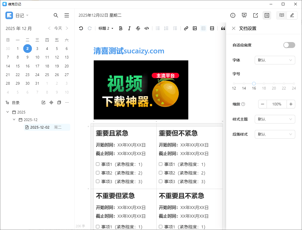Select the bold formatting icon
The height and width of the screenshot is (230, 302).
coord(121,28)
